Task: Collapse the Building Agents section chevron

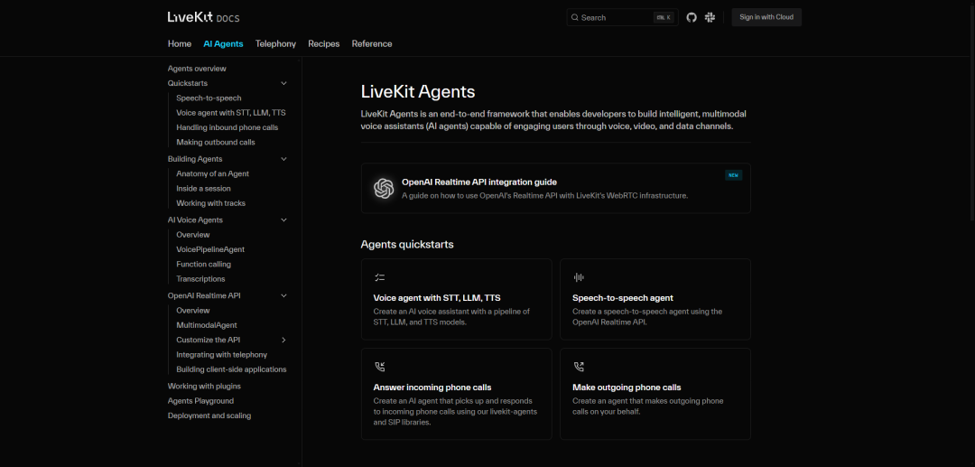Action: click(283, 159)
